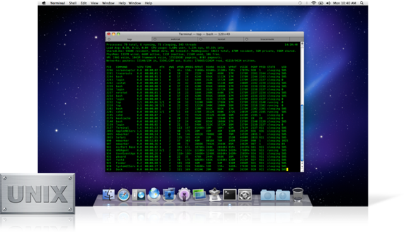404x232 pixels.
Task: Click the Terminal window title bar text
Action: pyautogui.click(x=205, y=34)
